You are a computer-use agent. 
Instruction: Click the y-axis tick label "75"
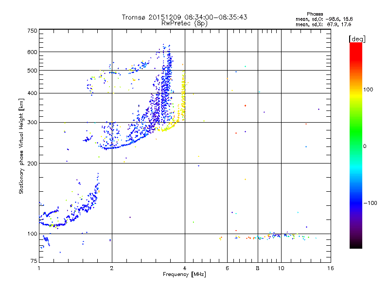pos(34,261)
